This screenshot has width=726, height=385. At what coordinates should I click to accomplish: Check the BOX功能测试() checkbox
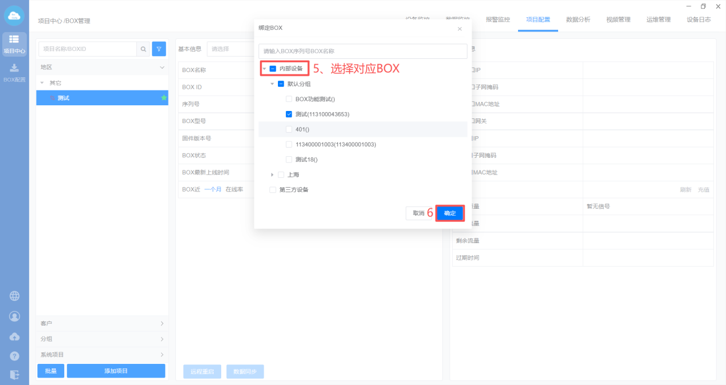click(x=289, y=99)
